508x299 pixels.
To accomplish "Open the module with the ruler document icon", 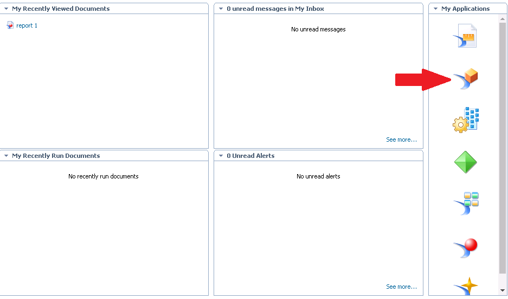I will coord(466,36).
